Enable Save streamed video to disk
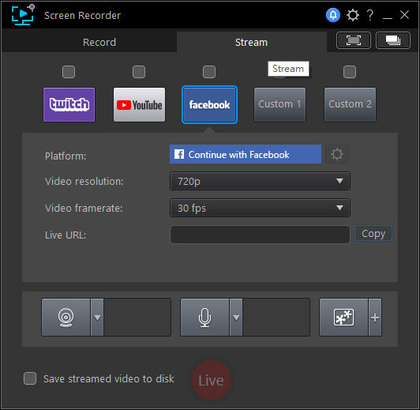The height and width of the screenshot is (410, 420). 30,378
